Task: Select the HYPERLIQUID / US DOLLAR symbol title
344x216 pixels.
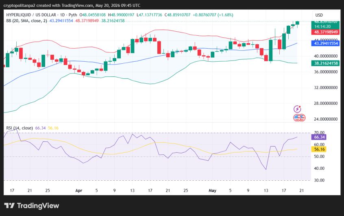Action: [x=31, y=15]
